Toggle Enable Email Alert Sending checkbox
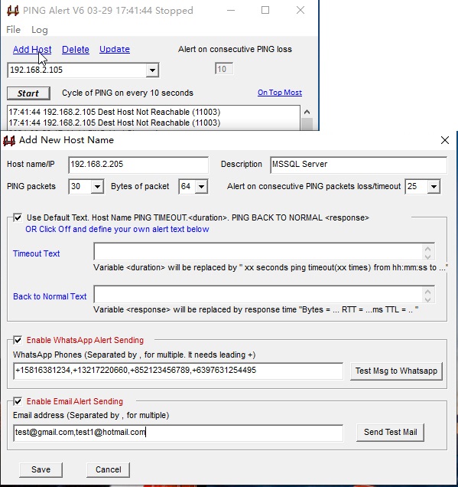Viewport: 458px width, 487px height. pos(18,401)
